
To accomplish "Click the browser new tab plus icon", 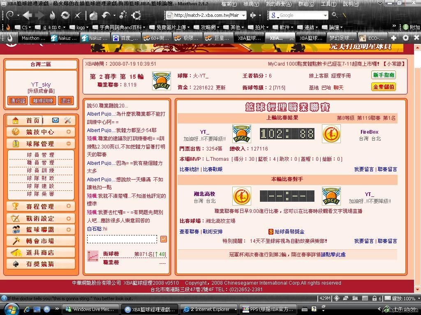I will click(393, 38).
